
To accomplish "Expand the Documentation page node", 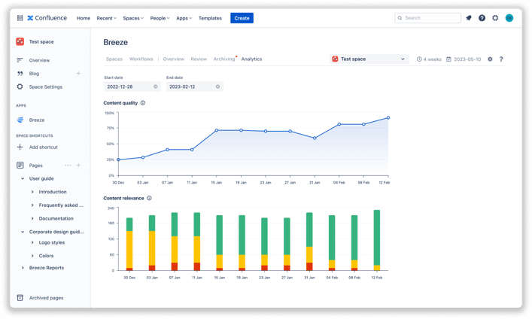I will click(32, 218).
